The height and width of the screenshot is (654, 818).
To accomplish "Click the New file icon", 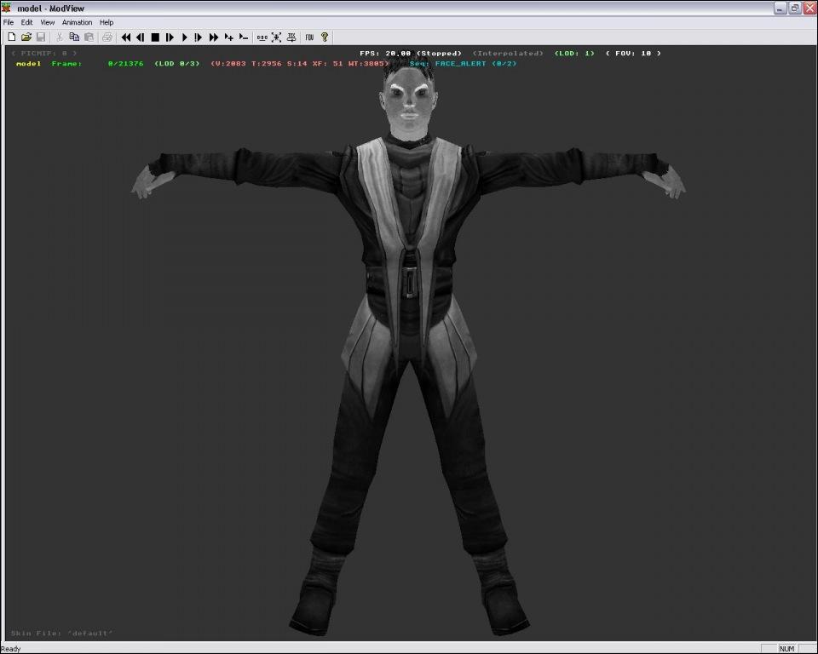I will (x=12, y=37).
